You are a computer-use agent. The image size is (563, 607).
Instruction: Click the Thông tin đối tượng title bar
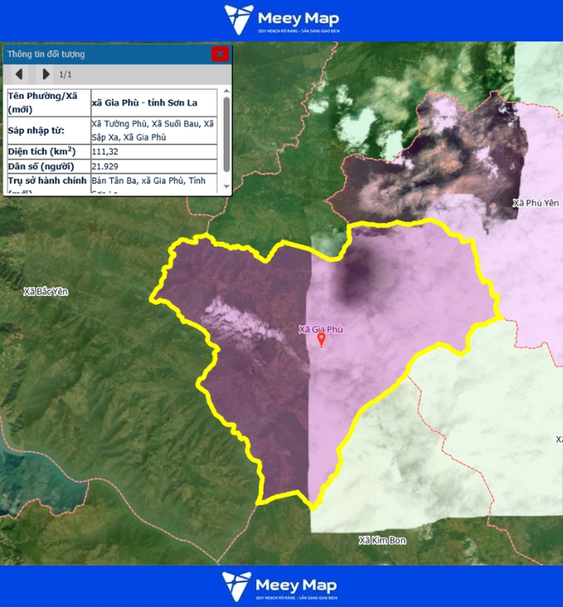(99, 54)
